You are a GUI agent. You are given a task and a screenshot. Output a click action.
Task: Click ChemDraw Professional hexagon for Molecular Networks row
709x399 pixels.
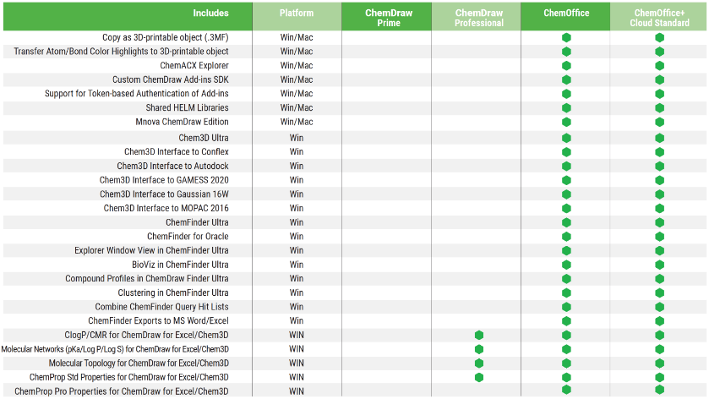(x=479, y=349)
